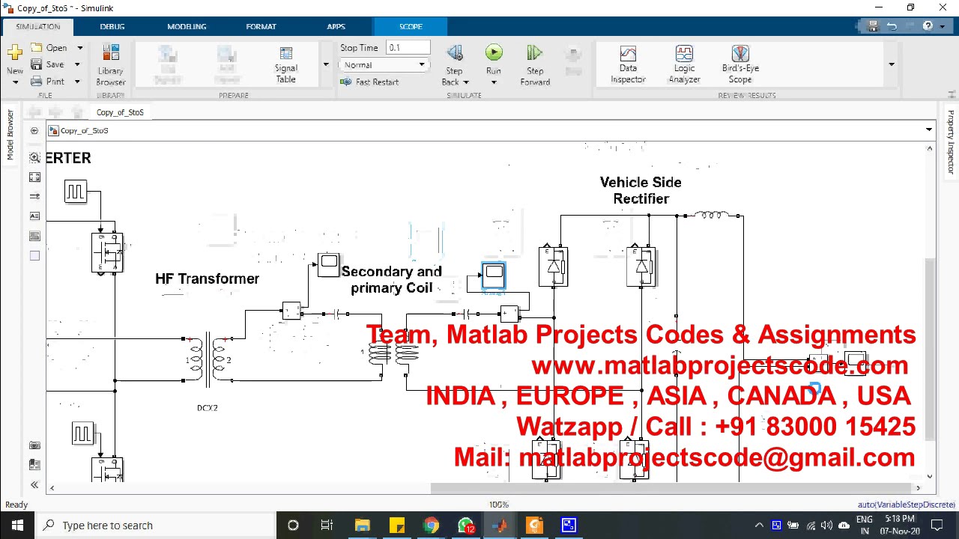Take a screenshot with camera icon
959x539 pixels.
coord(34,445)
